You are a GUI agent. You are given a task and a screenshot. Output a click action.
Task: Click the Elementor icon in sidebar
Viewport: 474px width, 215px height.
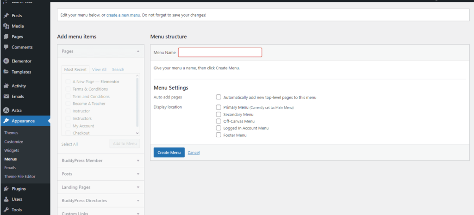pos(6,61)
